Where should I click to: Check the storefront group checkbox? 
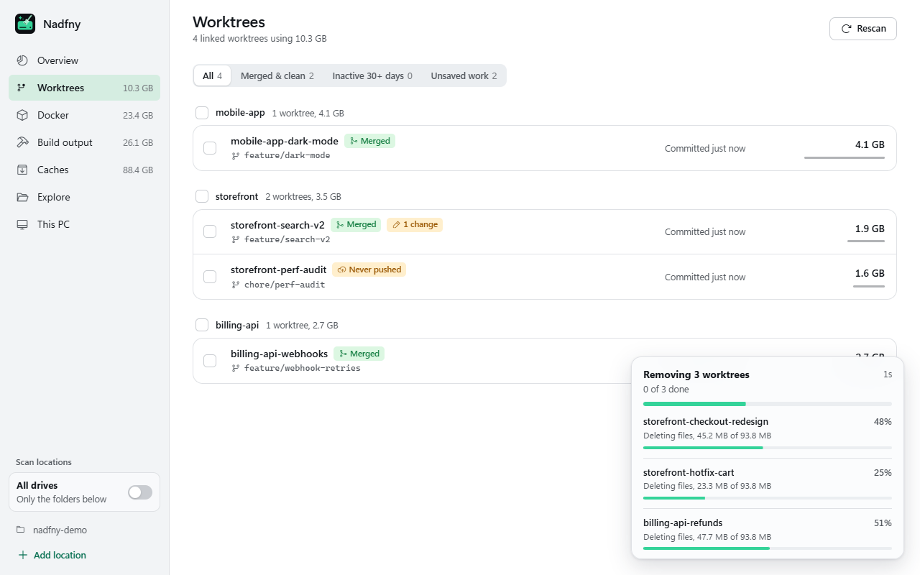point(202,196)
